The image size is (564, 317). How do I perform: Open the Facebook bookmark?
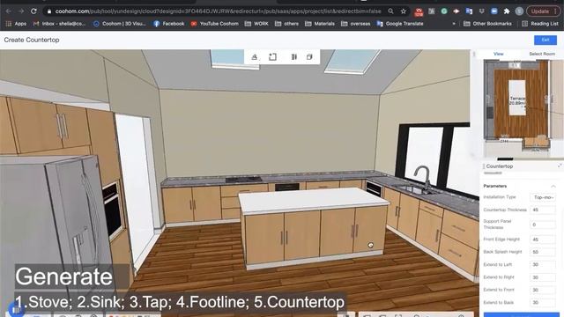click(168, 24)
